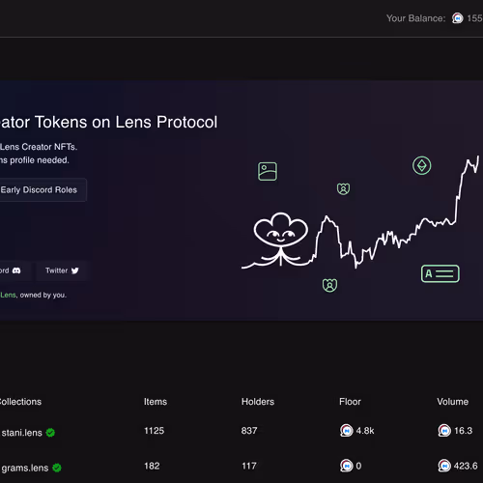
Task: Sort by the Floor column header
Action: coord(350,402)
